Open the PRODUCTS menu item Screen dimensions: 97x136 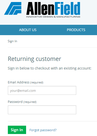point(76,30)
